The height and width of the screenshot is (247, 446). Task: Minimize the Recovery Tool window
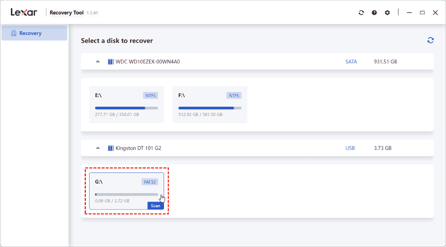tap(409, 13)
